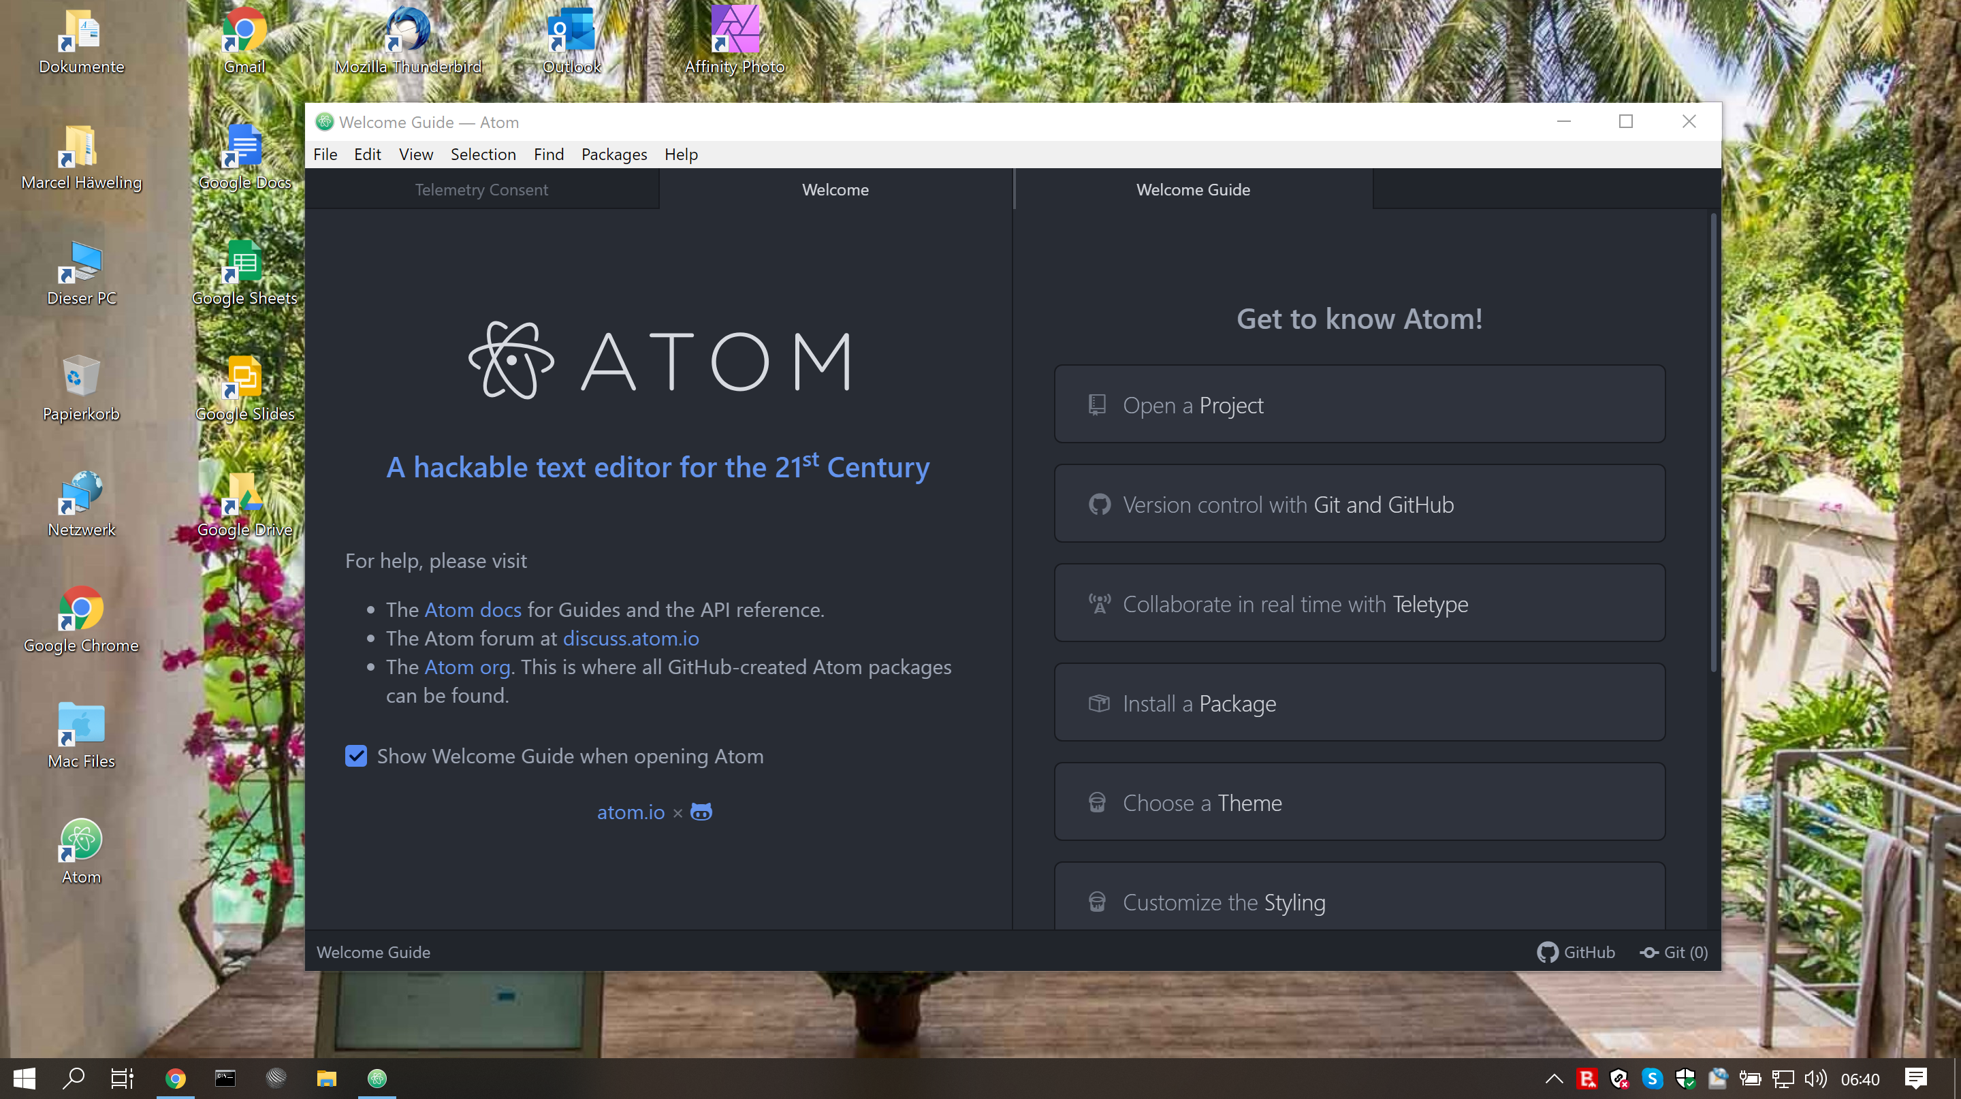Click the Skype icon in the system tray
This screenshot has width=1961, height=1099.
(1652, 1079)
